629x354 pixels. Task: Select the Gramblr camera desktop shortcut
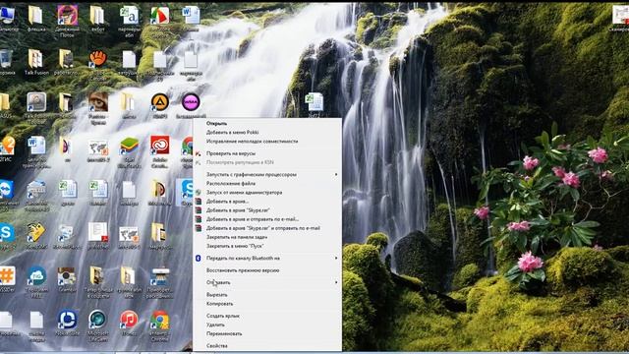tap(67, 276)
